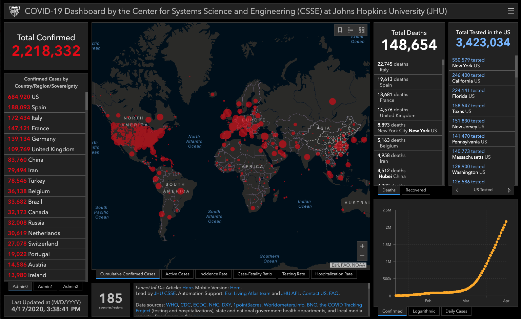Click the default map extent icon

(361, 30)
